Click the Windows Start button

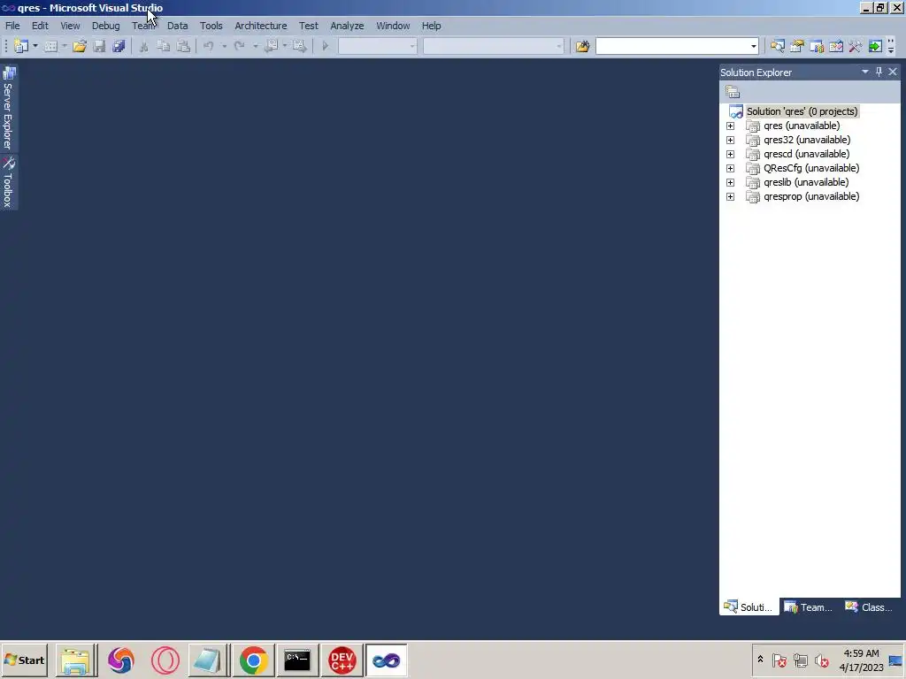[24, 660]
